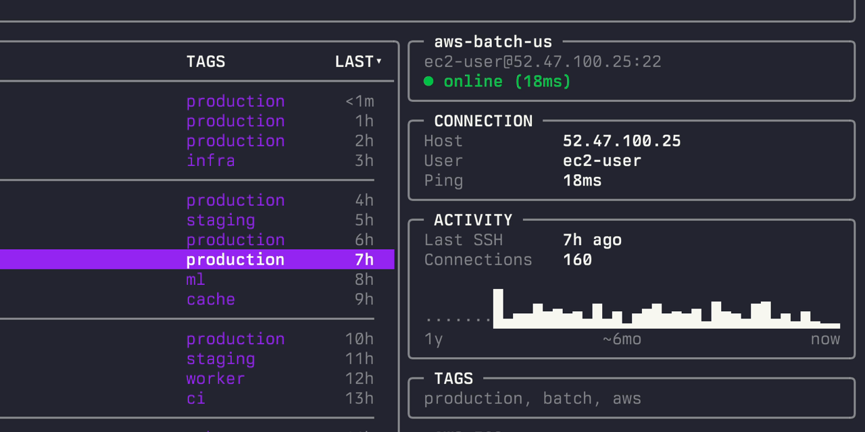Click the ~6mo label on activity timeline

coord(622,339)
